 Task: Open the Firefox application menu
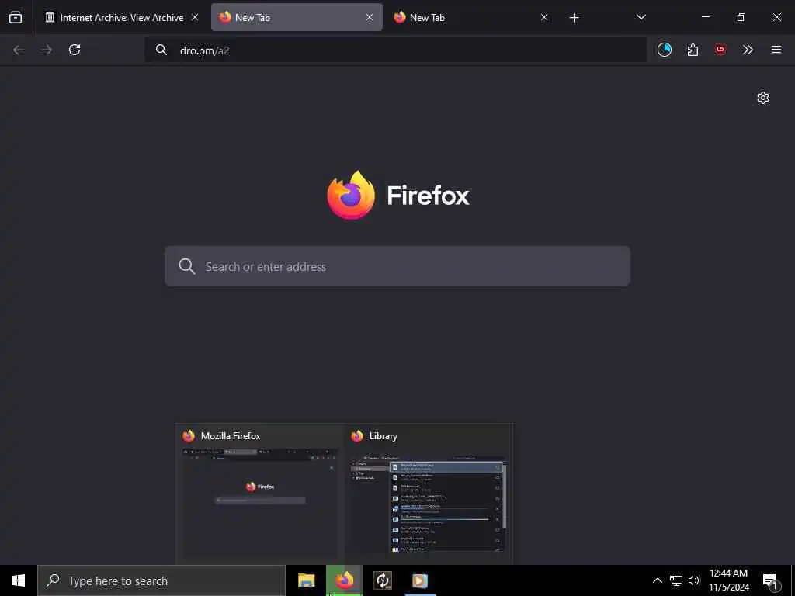pos(776,50)
